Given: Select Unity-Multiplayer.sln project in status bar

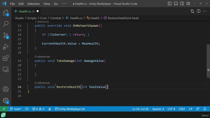Looking at the screenshot, I should (x=70, y=109).
